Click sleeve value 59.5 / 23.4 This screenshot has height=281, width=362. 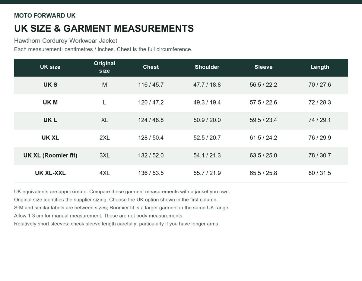pos(263,120)
